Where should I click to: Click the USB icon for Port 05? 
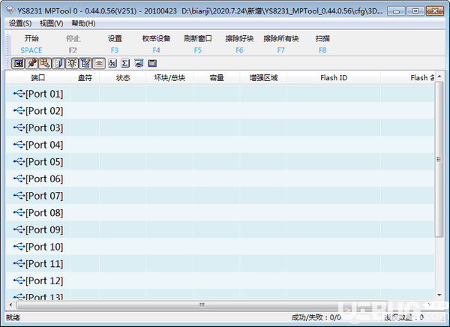(19, 162)
